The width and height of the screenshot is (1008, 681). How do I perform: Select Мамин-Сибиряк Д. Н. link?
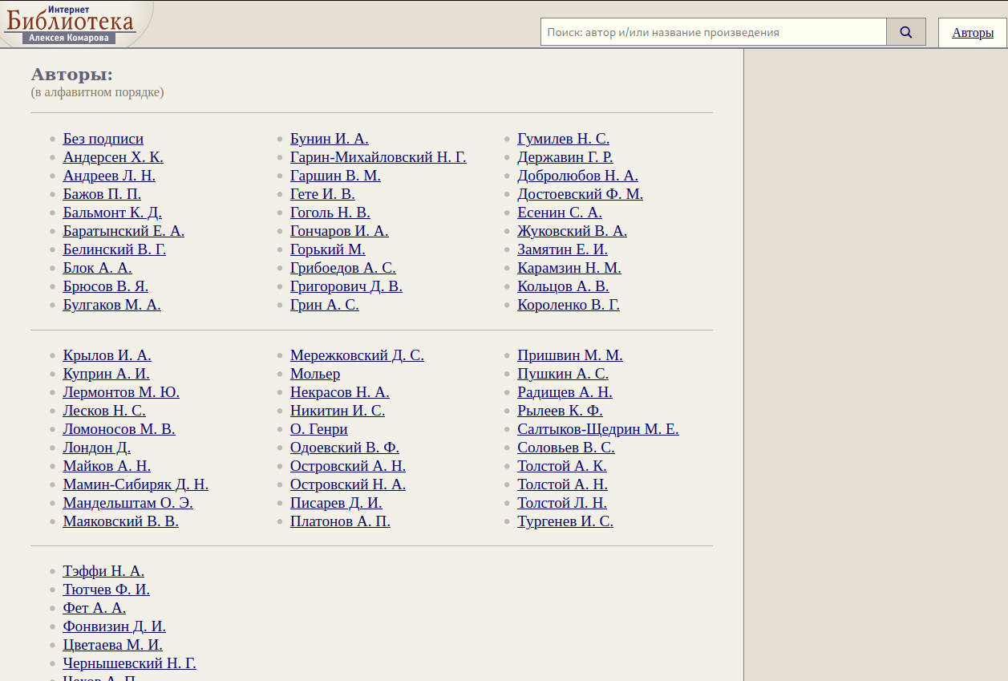pos(136,484)
